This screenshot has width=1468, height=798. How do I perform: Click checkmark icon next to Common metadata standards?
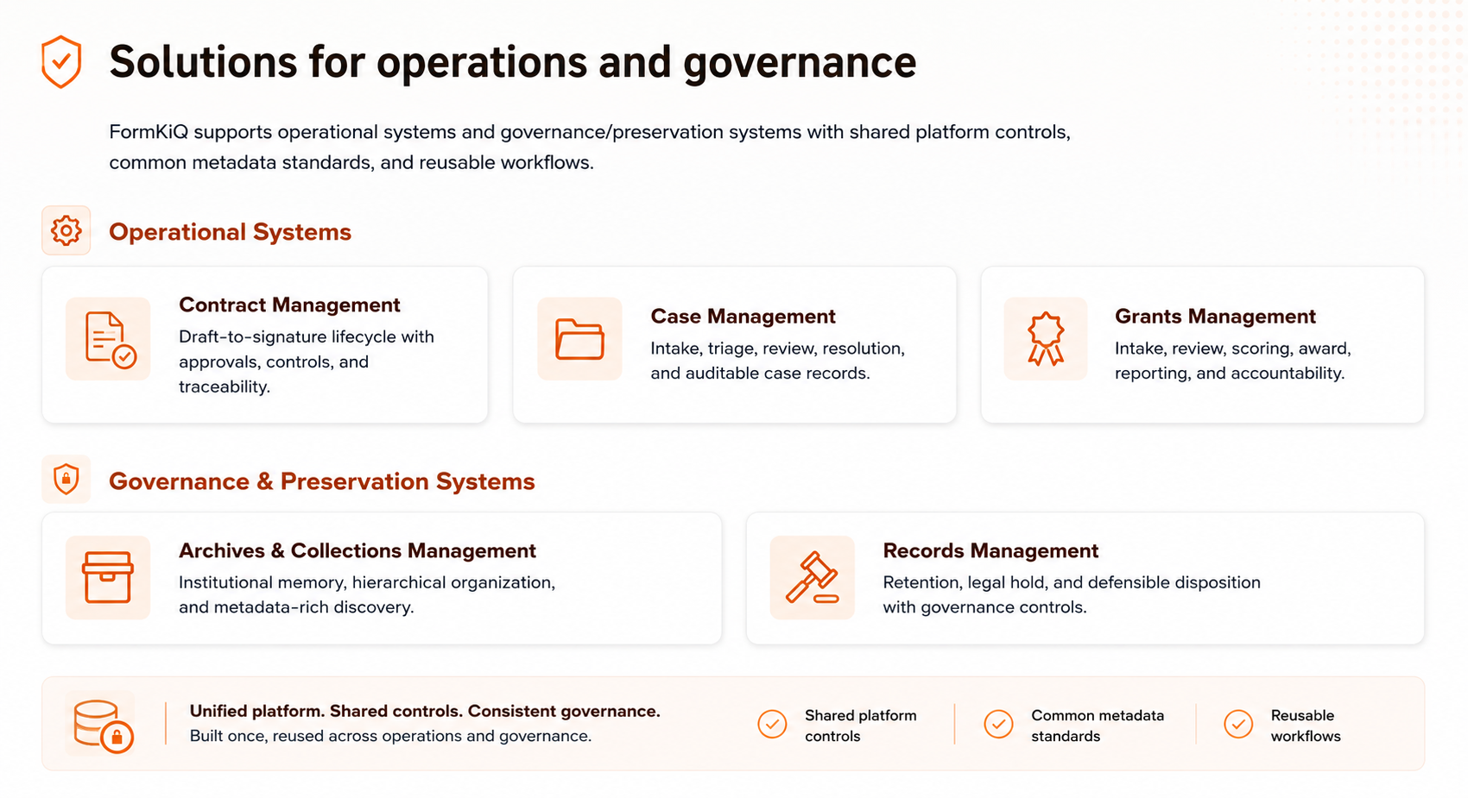998,724
